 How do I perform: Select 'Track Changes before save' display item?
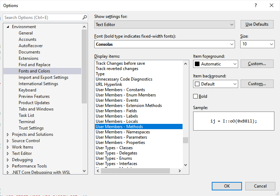139,63
